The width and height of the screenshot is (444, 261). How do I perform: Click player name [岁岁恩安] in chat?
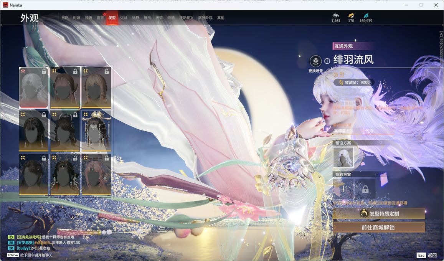click(25, 243)
